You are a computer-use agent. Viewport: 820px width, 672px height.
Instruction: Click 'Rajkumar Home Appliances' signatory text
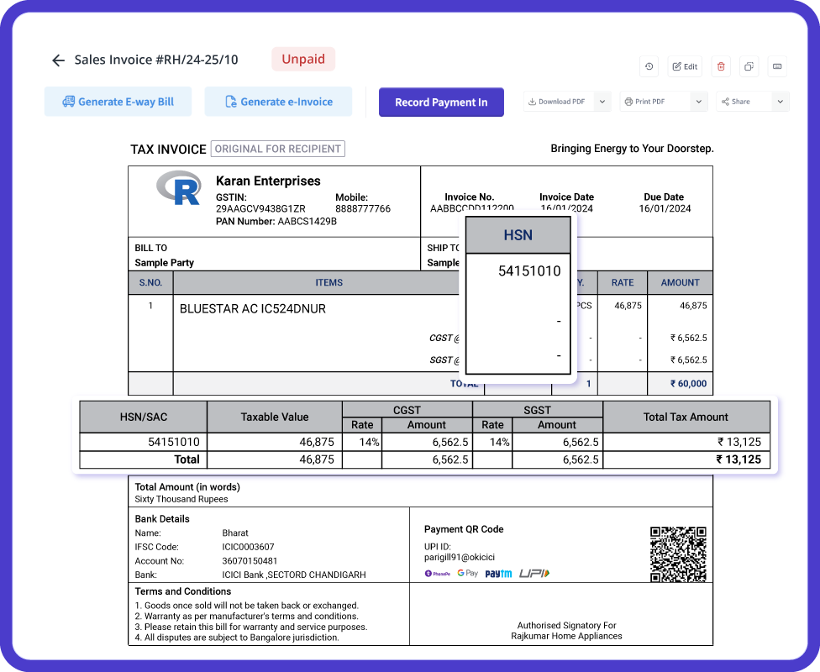(566, 636)
